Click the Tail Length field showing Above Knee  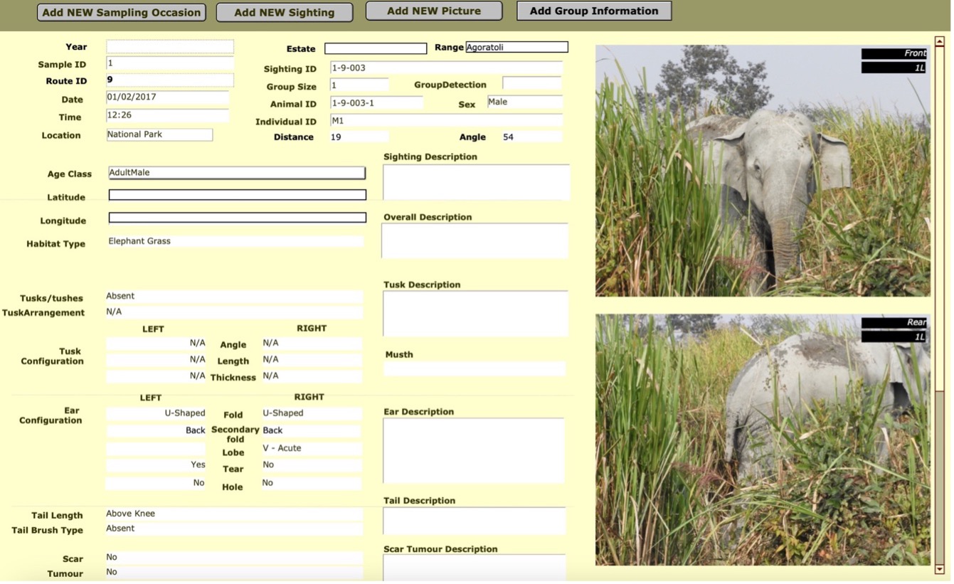coord(235,513)
